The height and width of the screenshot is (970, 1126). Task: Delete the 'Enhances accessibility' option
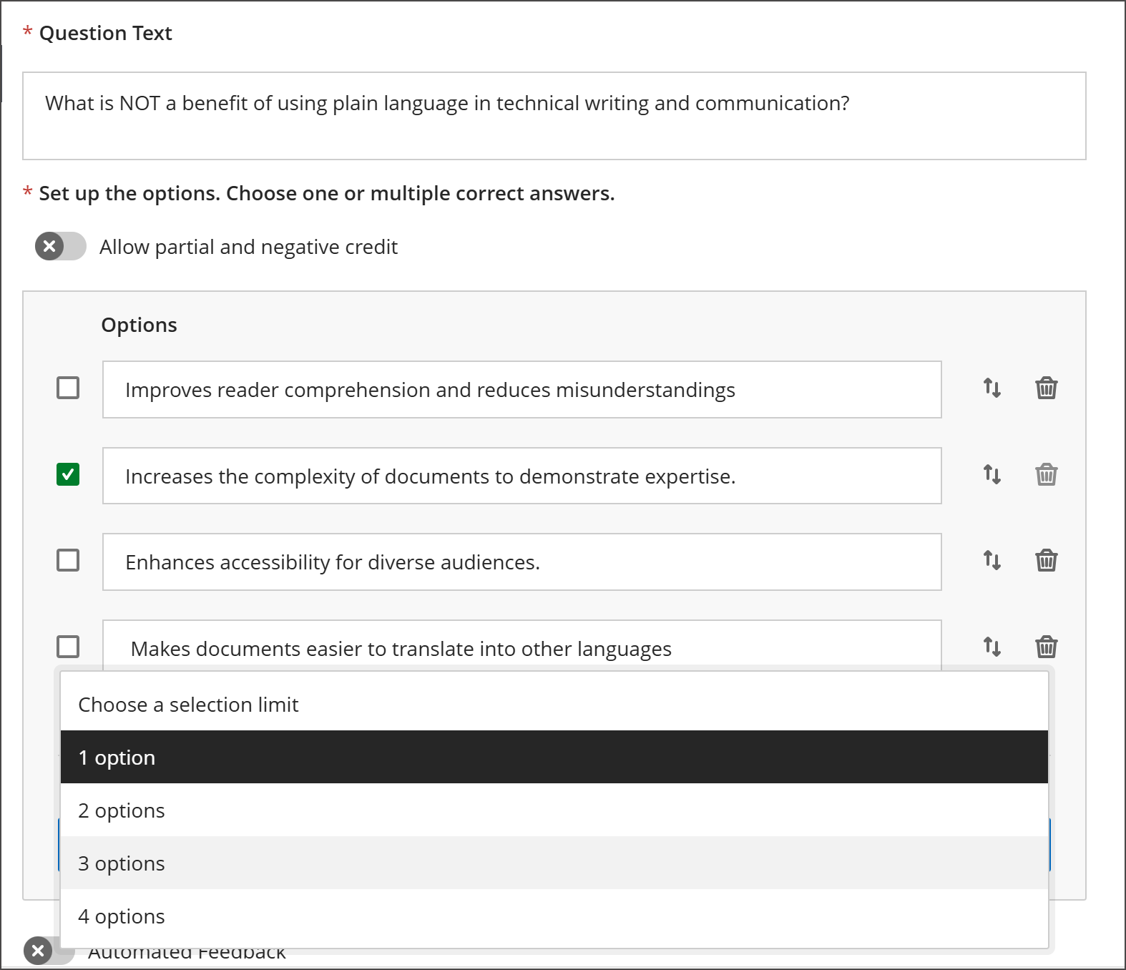tap(1046, 561)
